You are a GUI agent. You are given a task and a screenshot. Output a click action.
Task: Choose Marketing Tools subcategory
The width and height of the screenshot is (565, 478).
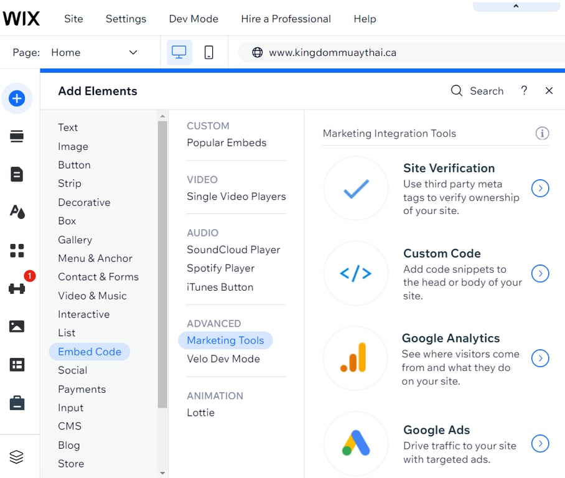click(226, 340)
